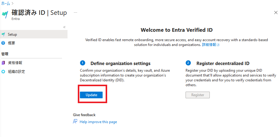Viewport: 280px width, 137px height.
Task: Click the Setup icon in sidebar
Action: click(x=3, y=34)
